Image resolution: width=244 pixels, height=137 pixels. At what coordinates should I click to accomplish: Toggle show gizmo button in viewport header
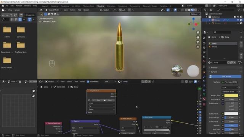[168, 10]
